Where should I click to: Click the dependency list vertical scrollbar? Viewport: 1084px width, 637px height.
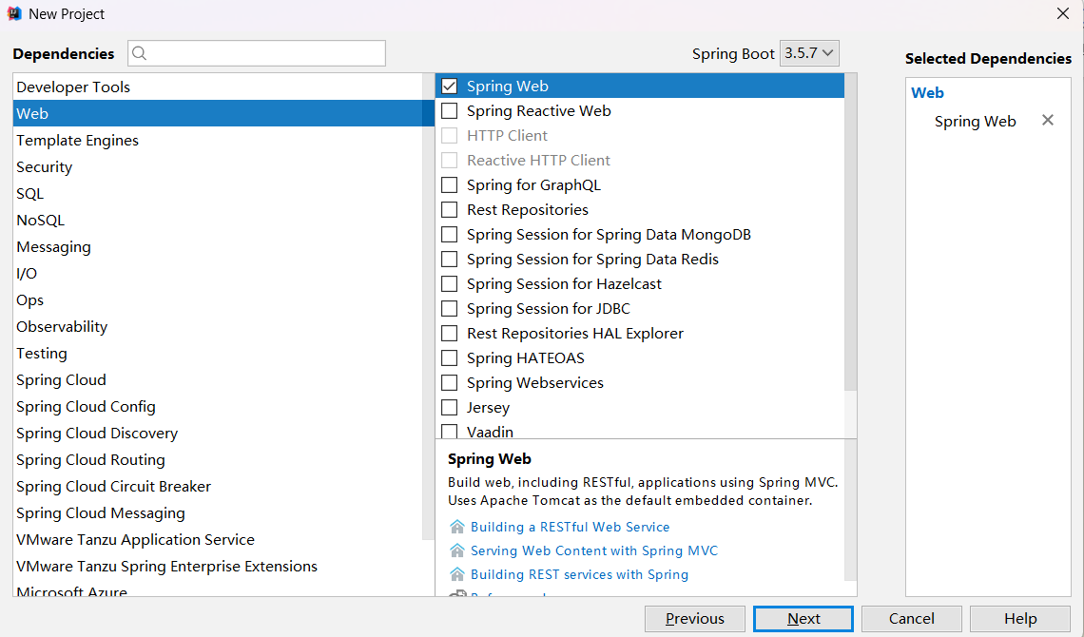pyautogui.click(x=850, y=231)
